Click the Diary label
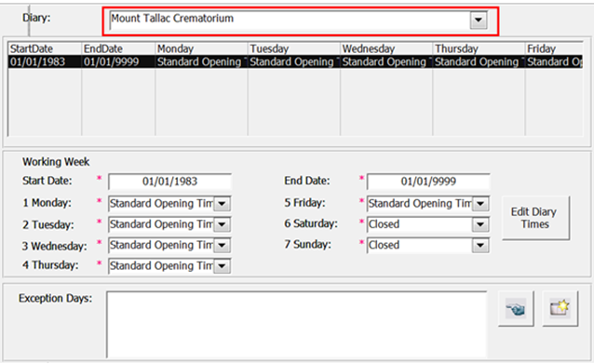The width and height of the screenshot is (594, 364). (x=36, y=18)
